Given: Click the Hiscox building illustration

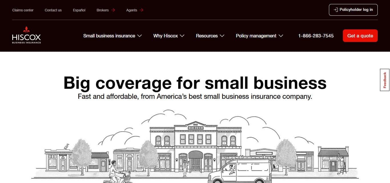Looking at the screenshot, I should 196,146.
